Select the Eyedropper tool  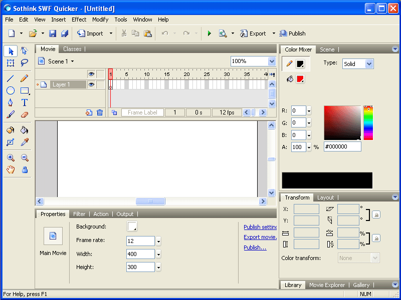(24, 142)
